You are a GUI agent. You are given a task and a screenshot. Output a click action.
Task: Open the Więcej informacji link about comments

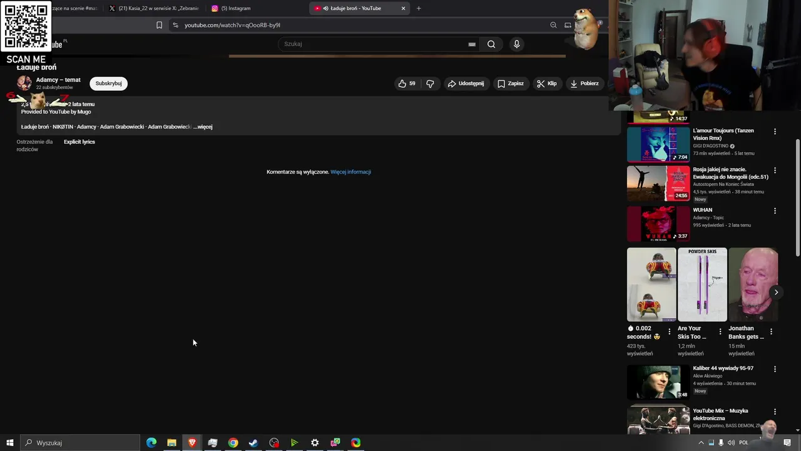coord(350,172)
